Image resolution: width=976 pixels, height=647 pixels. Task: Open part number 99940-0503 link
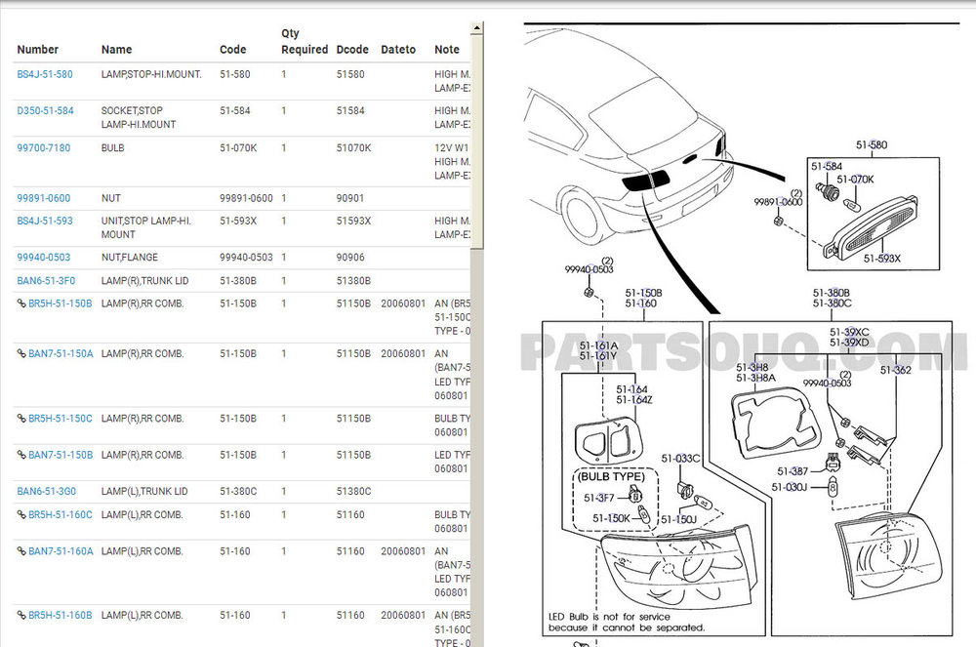[44, 258]
